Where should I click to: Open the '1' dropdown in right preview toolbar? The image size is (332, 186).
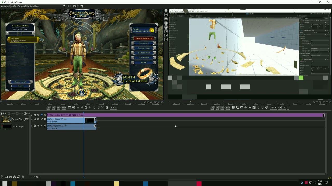pos(284,107)
